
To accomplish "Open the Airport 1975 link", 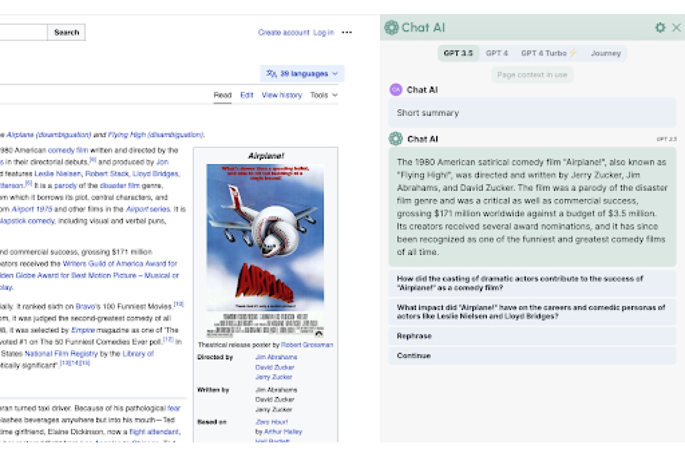I will (32, 209).
